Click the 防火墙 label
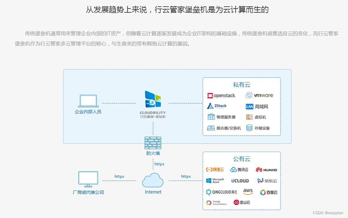The image size is (348, 218). tap(153, 153)
